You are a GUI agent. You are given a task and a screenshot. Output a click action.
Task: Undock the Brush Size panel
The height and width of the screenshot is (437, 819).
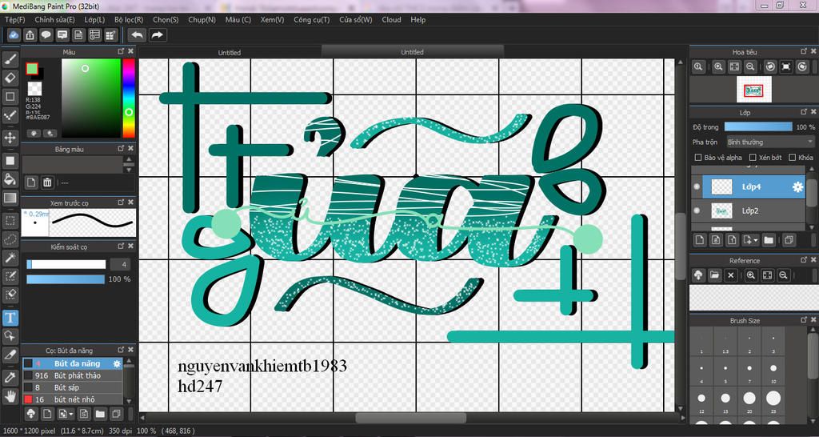coord(805,320)
